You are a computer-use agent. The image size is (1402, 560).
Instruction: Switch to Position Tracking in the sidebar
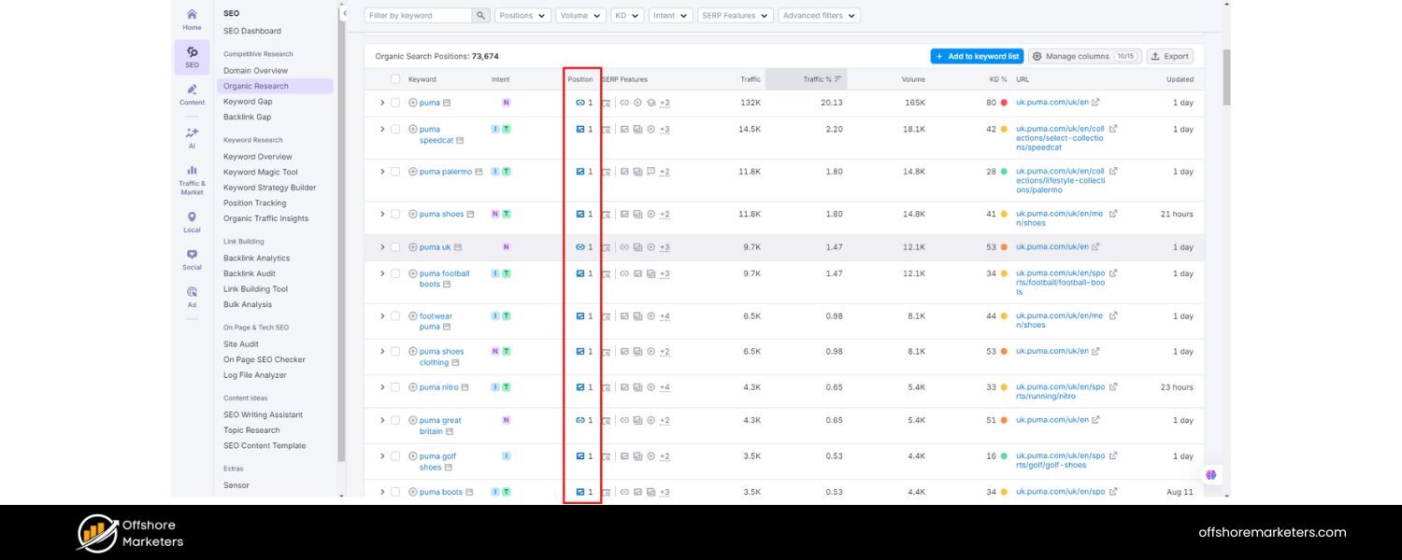tap(253, 203)
